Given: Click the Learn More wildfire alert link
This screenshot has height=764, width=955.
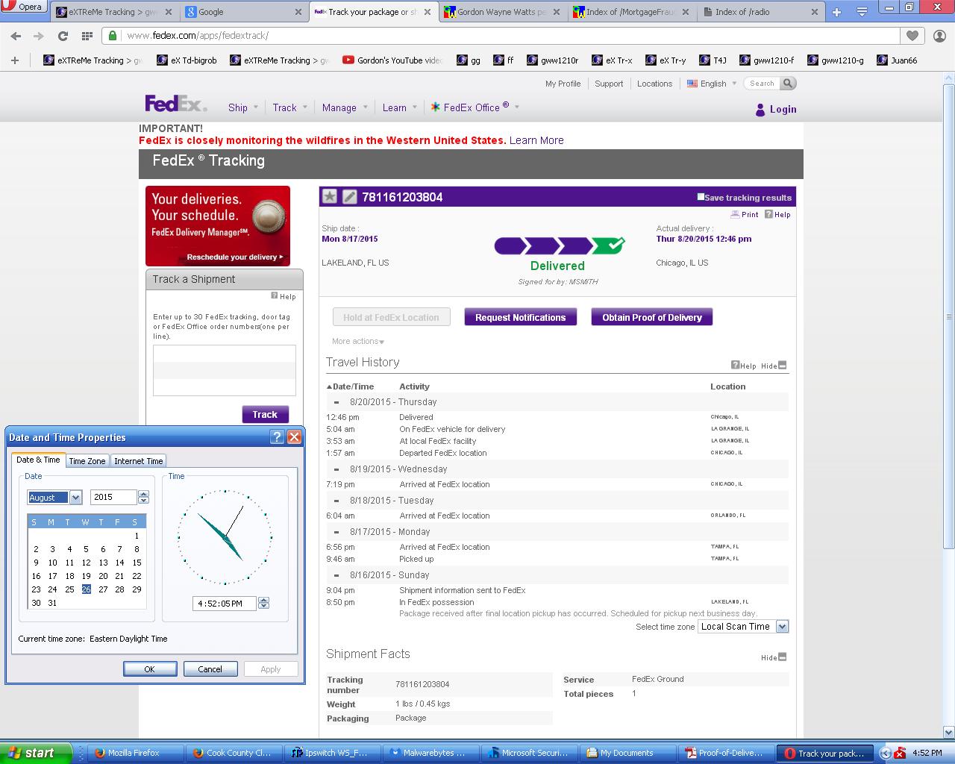Looking at the screenshot, I should [x=536, y=140].
